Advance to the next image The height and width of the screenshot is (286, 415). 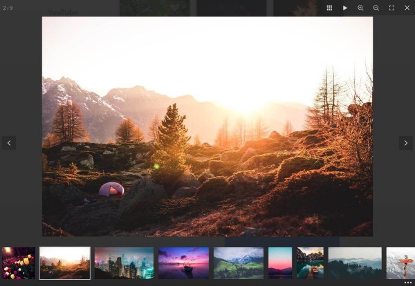405,143
